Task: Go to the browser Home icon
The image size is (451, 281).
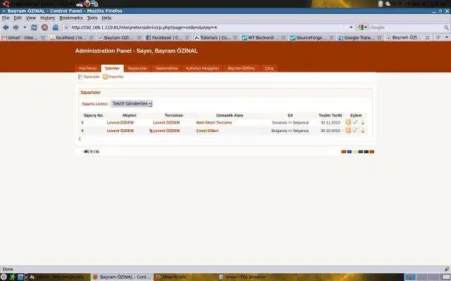Action: pyautogui.click(x=56, y=27)
